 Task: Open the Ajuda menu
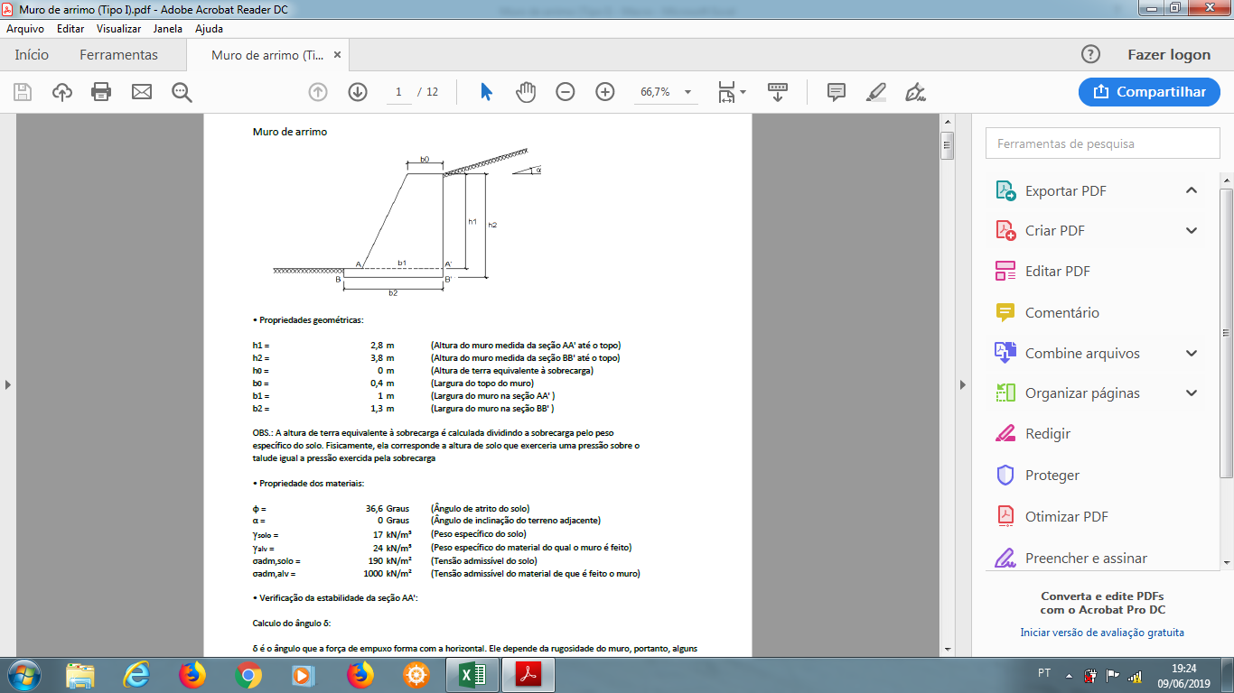tap(209, 29)
